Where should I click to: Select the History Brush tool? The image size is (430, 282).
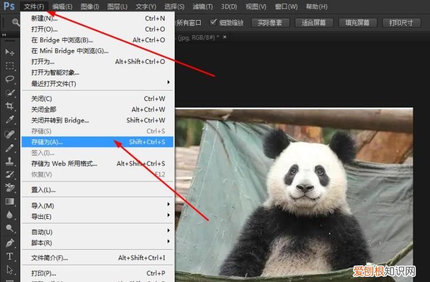point(10,175)
